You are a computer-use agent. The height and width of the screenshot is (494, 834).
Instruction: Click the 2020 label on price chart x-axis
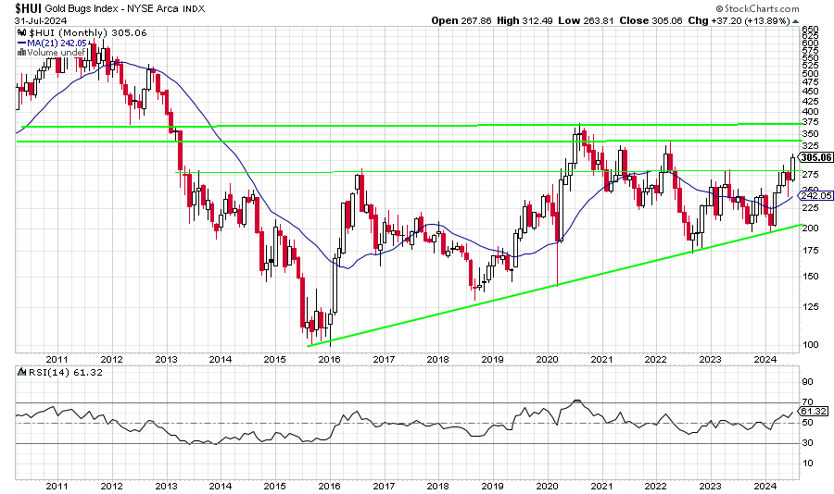point(546,358)
